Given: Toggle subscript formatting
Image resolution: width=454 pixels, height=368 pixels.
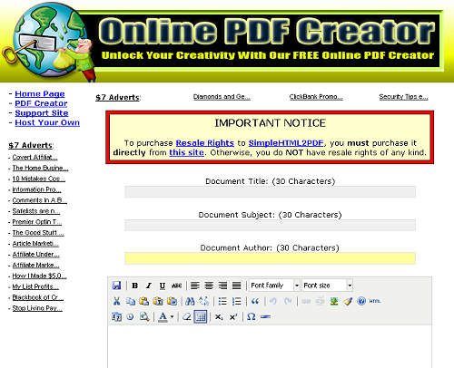Looking at the screenshot, I should point(219,317).
